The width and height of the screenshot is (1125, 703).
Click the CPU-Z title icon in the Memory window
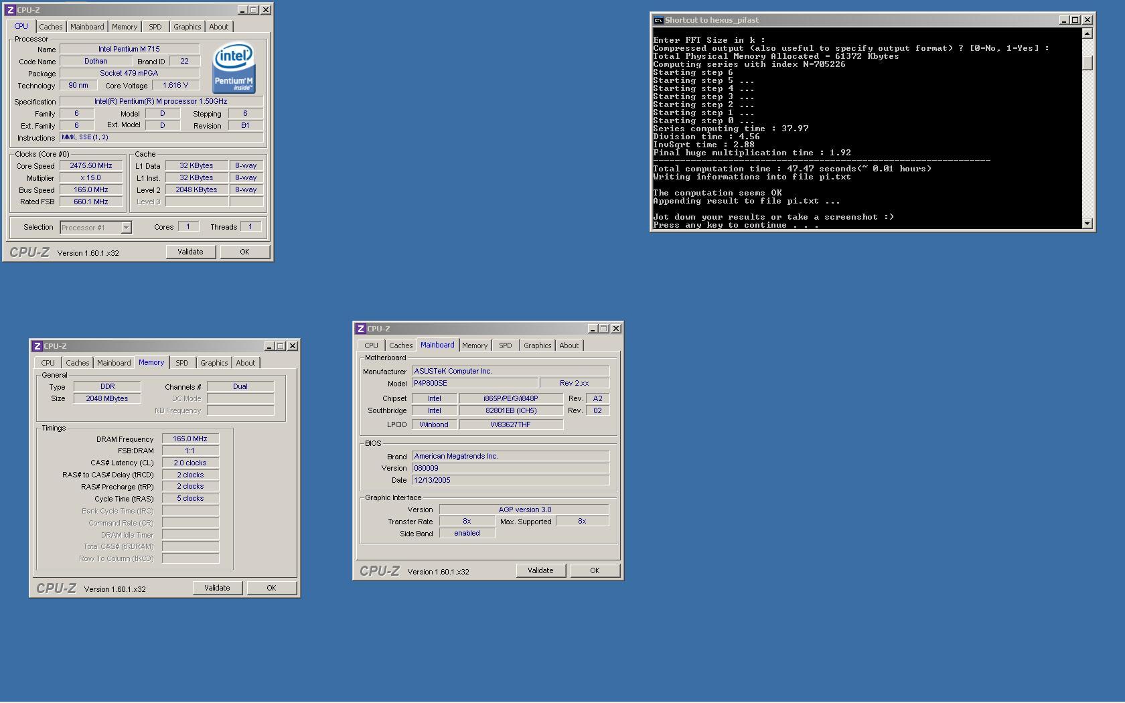(x=37, y=346)
